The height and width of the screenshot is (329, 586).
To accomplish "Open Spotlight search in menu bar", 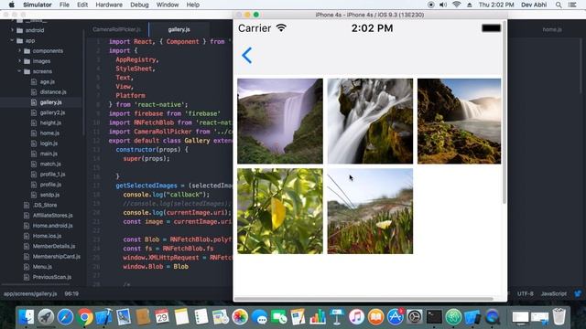I will [559, 5].
